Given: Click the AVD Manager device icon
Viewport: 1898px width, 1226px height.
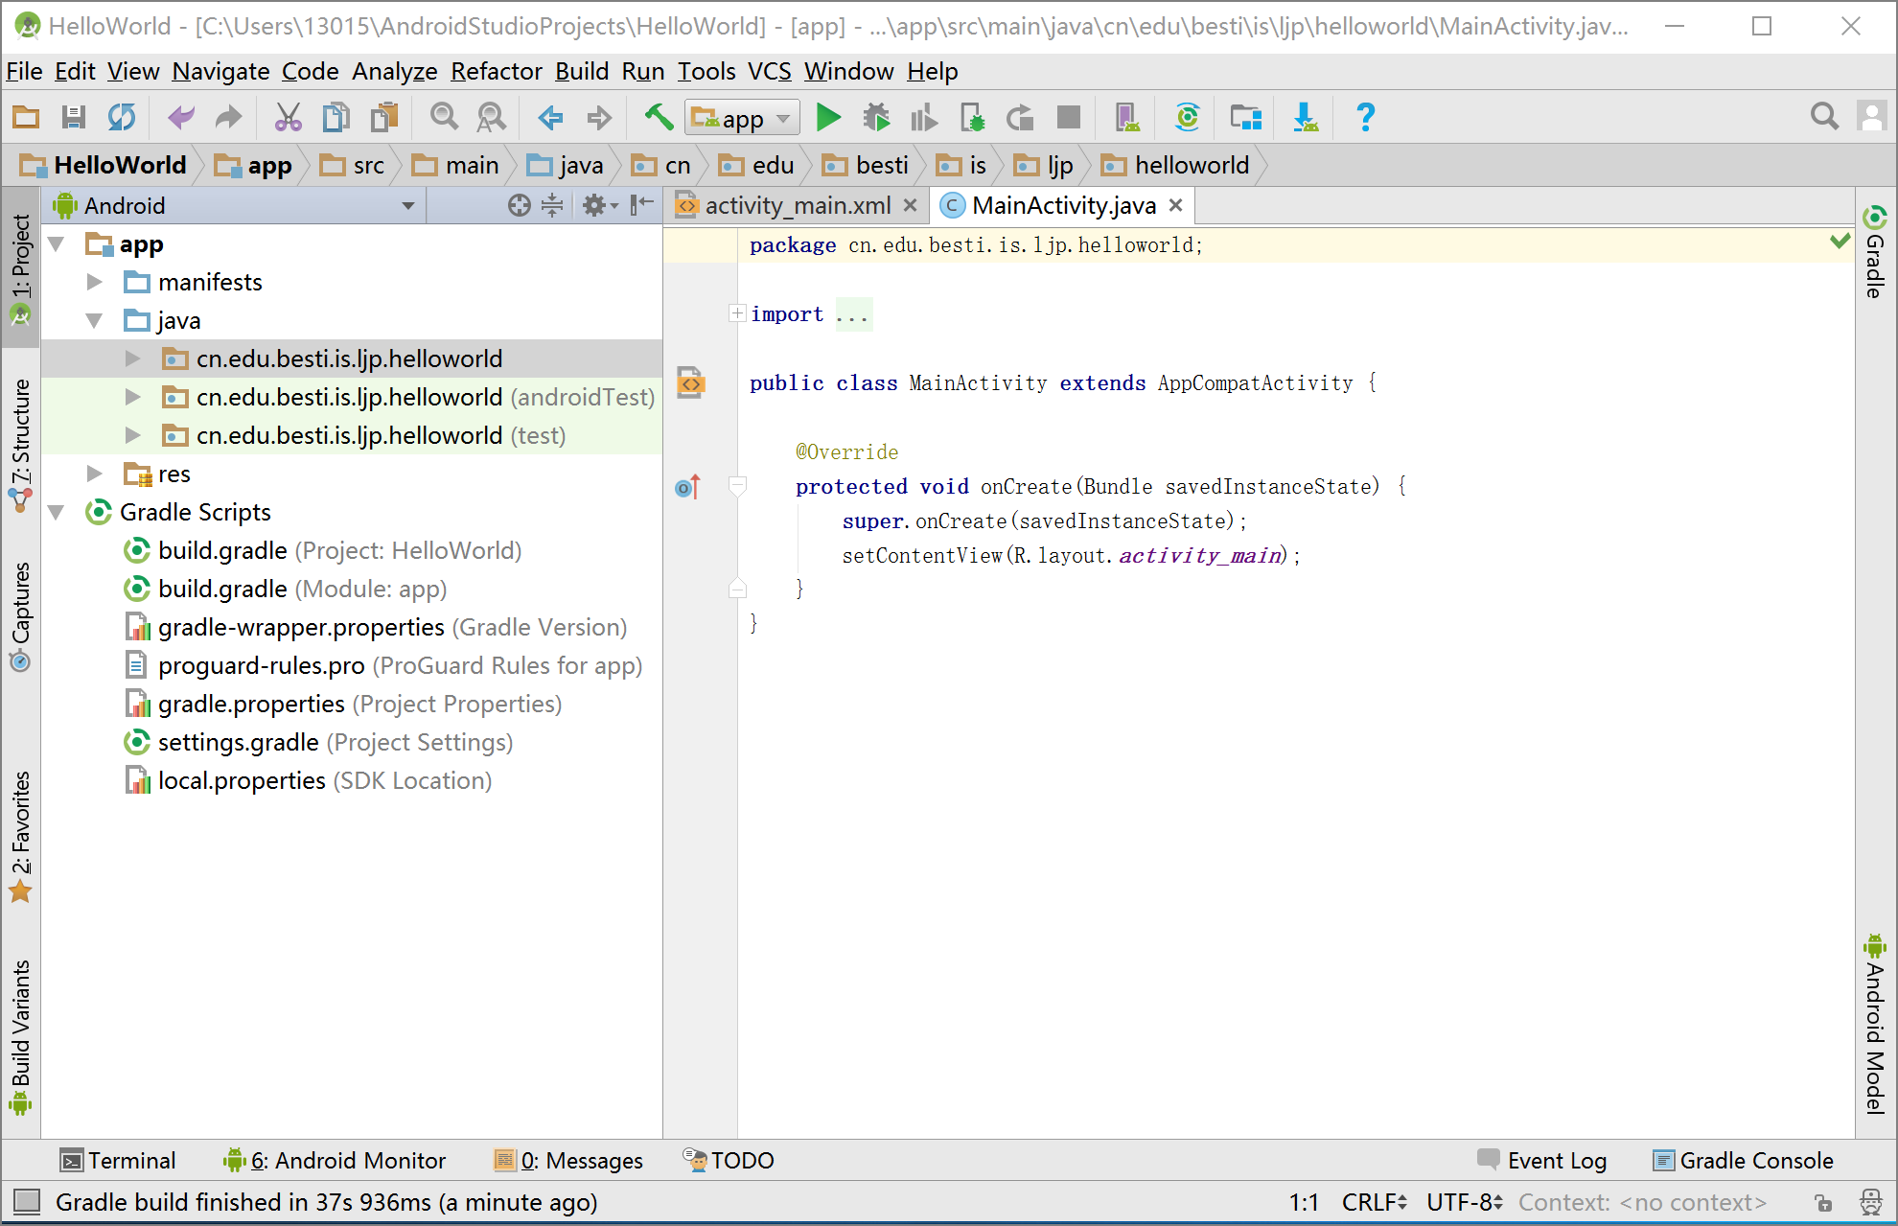Looking at the screenshot, I should (x=1127, y=118).
